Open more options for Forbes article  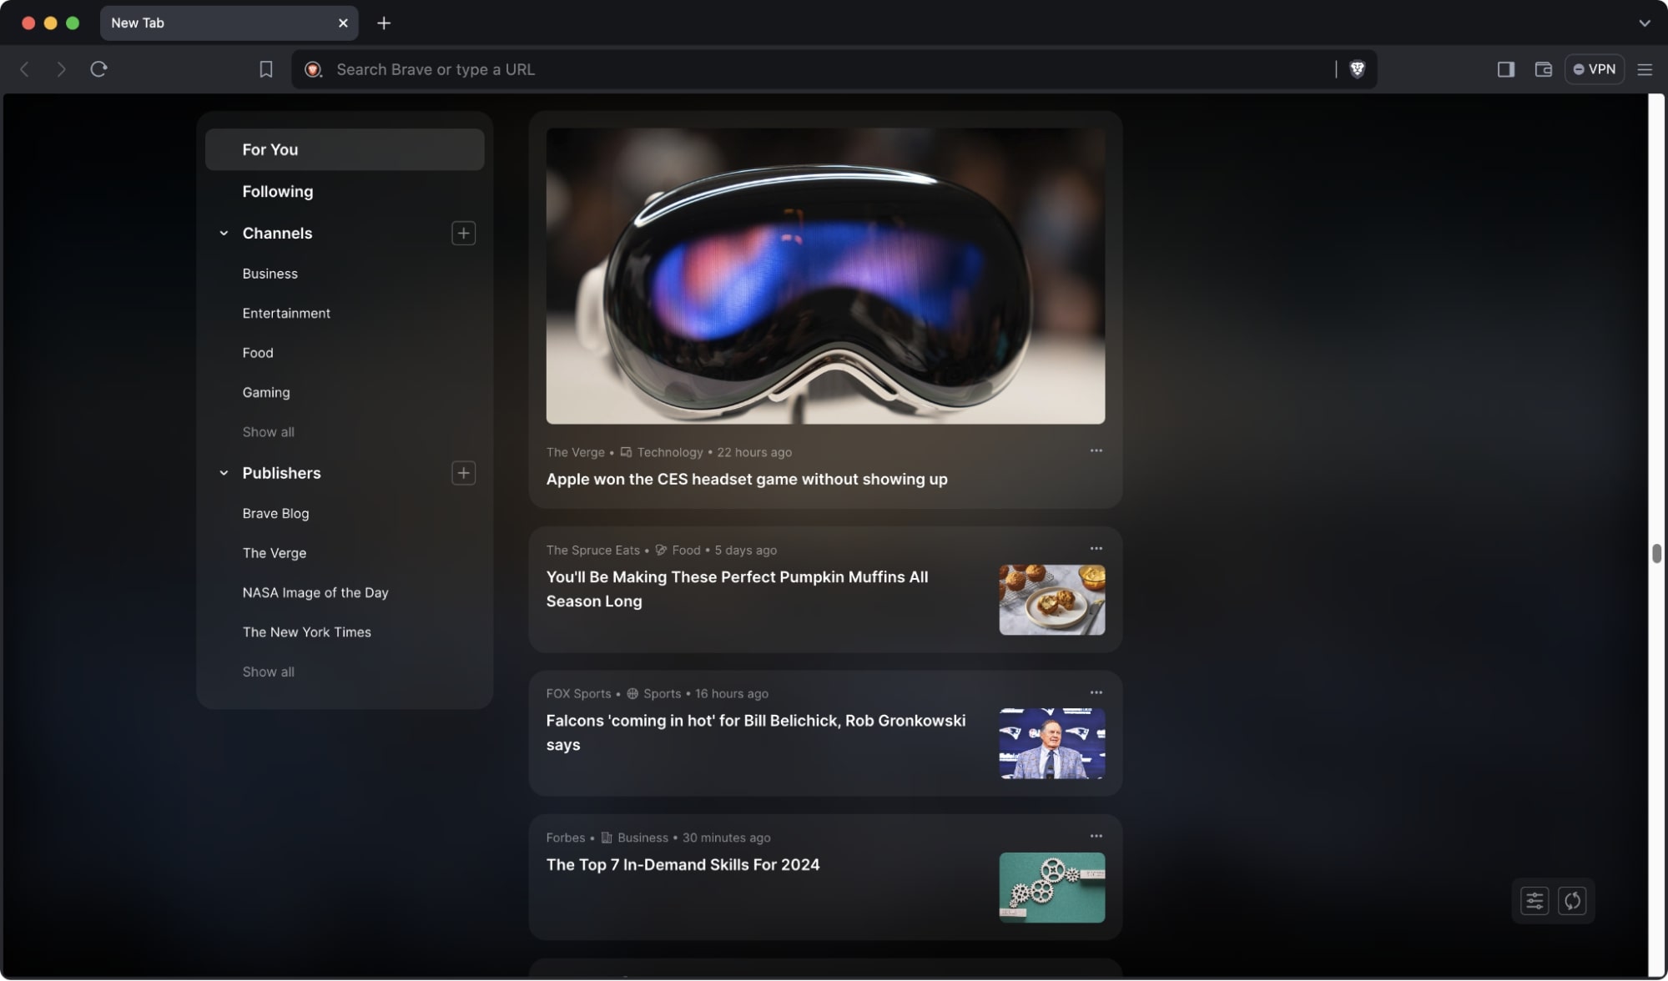click(x=1096, y=836)
